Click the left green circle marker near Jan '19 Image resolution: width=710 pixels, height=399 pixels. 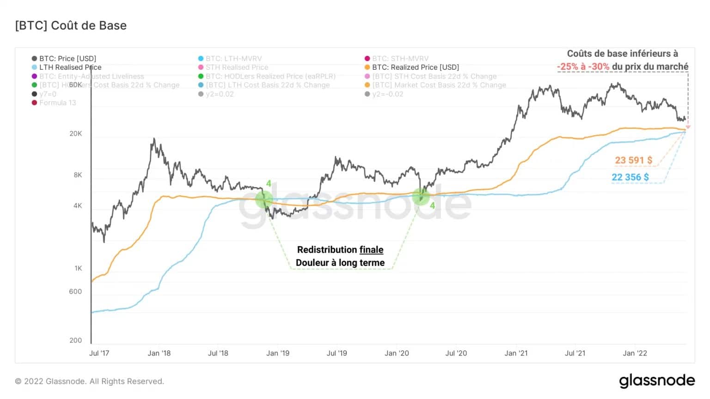(x=264, y=199)
